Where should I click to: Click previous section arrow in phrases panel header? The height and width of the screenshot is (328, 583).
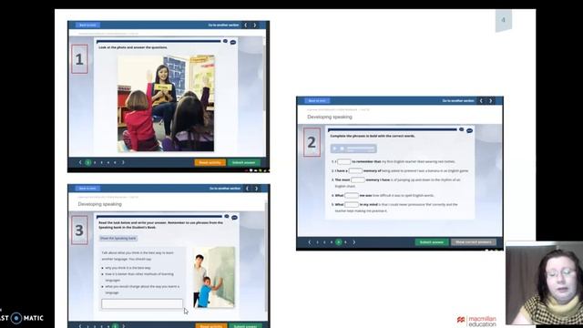(481, 101)
